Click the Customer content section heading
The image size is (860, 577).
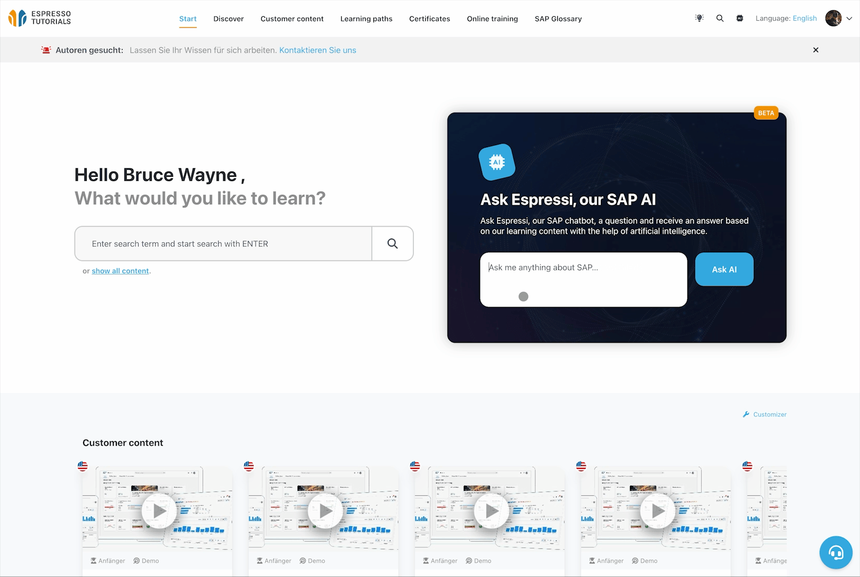pos(123,443)
